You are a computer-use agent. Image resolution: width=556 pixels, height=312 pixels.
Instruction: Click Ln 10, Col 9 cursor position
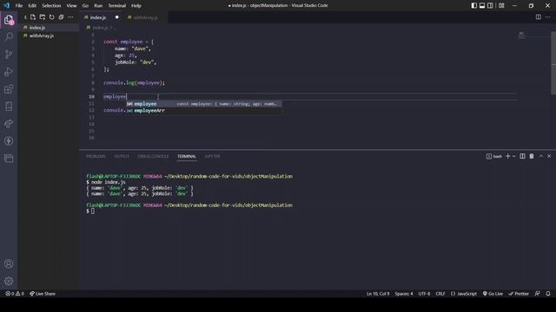pos(378,294)
